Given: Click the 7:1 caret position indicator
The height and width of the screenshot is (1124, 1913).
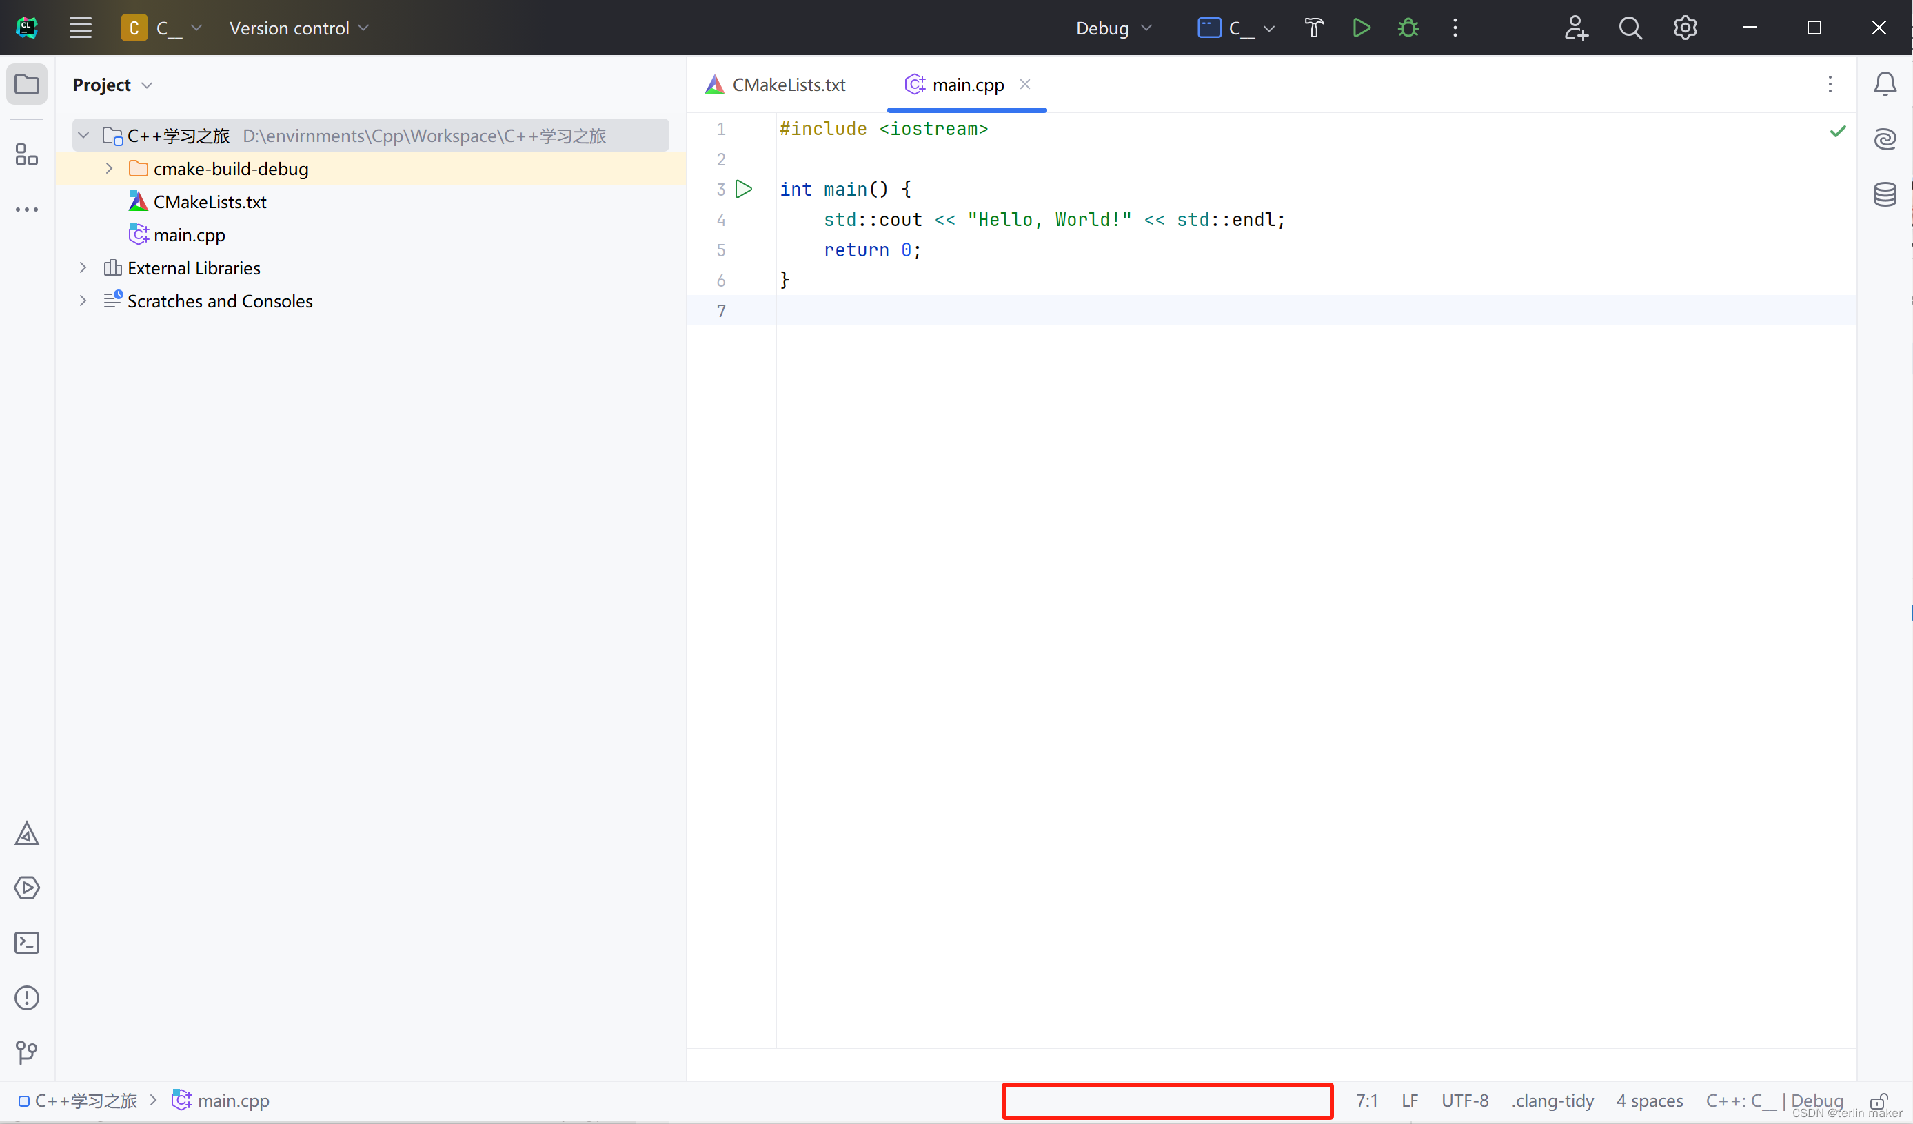Looking at the screenshot, I should click(1366, 1101).
